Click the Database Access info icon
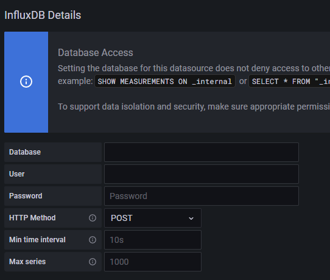 click(x=26, y=82)
